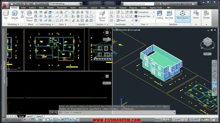
Task: Select the Move Gizmo tool
Action: click(183, 16)
